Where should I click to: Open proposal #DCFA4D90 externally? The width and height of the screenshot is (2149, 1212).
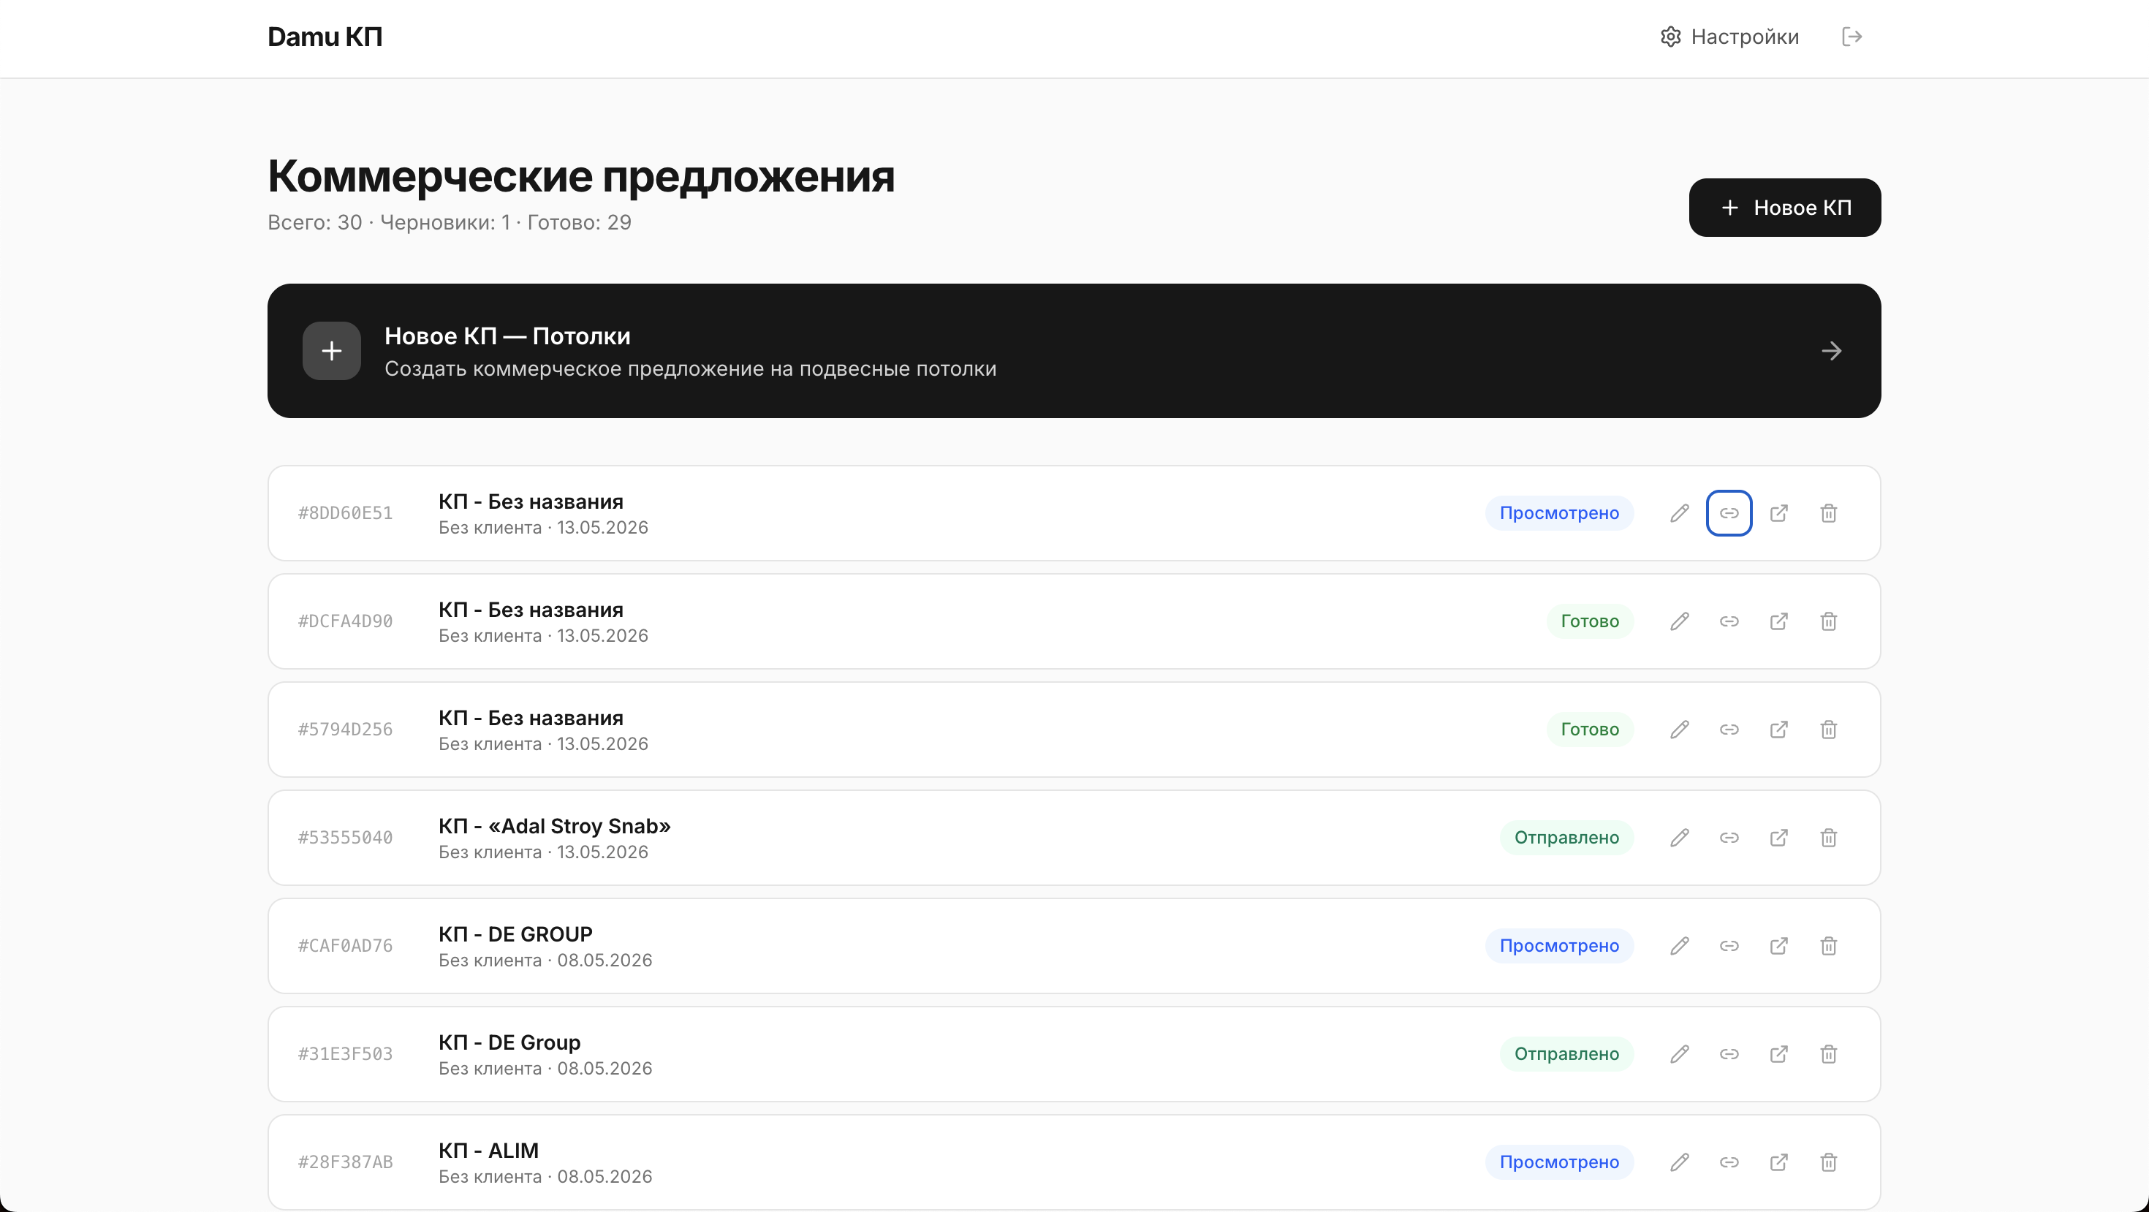pos(1778,621)
